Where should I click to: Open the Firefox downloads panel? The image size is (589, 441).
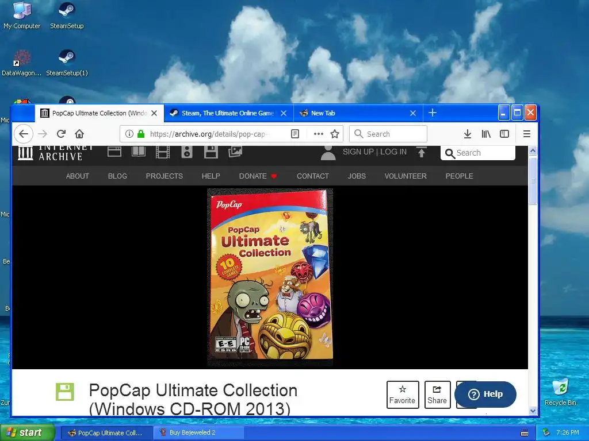tap(467, 134)
